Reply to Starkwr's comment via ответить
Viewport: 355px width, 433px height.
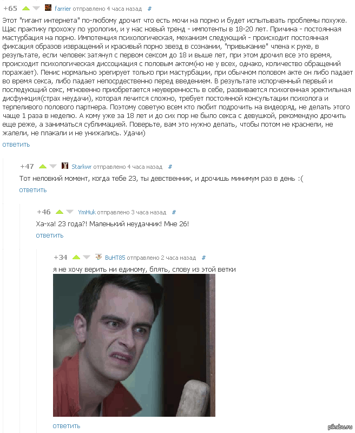(x=33, y=190)
